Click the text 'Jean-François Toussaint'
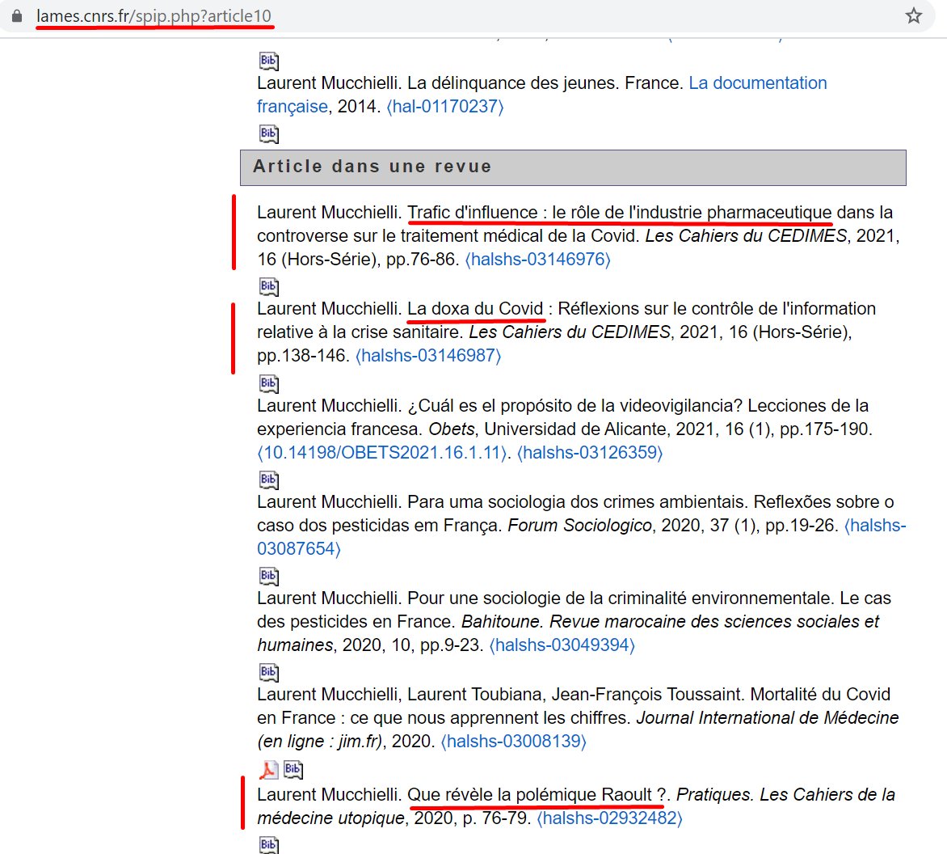Screen dimensions: 947x854 click(646, 695)
